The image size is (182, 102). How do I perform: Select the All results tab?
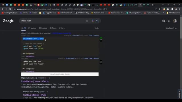click(x=23, y=28)
